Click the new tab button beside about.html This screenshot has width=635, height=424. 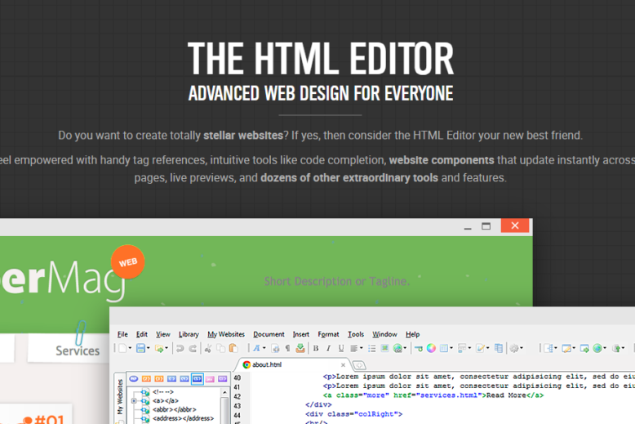359,365
